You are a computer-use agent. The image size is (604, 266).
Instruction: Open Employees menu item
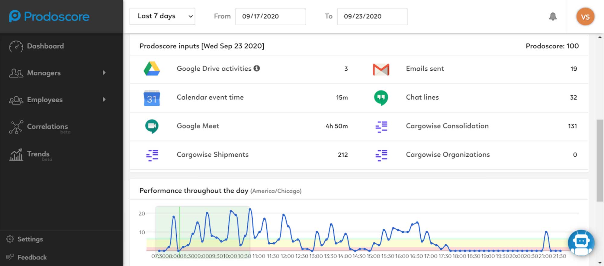pos(45,100)
